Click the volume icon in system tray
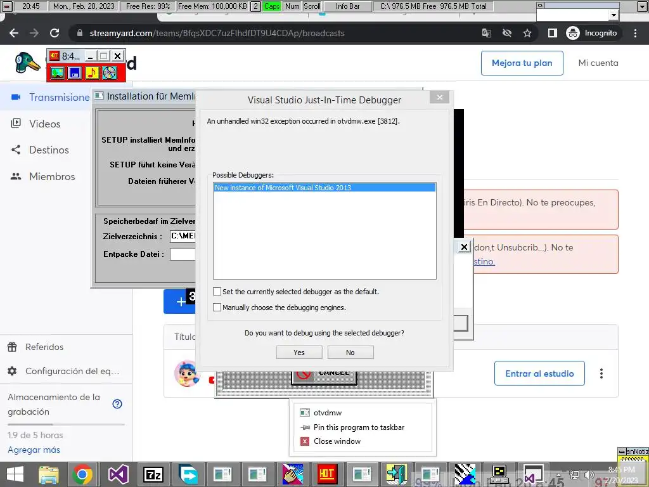The width and height of the screenshot is (649, 487). 589,474
